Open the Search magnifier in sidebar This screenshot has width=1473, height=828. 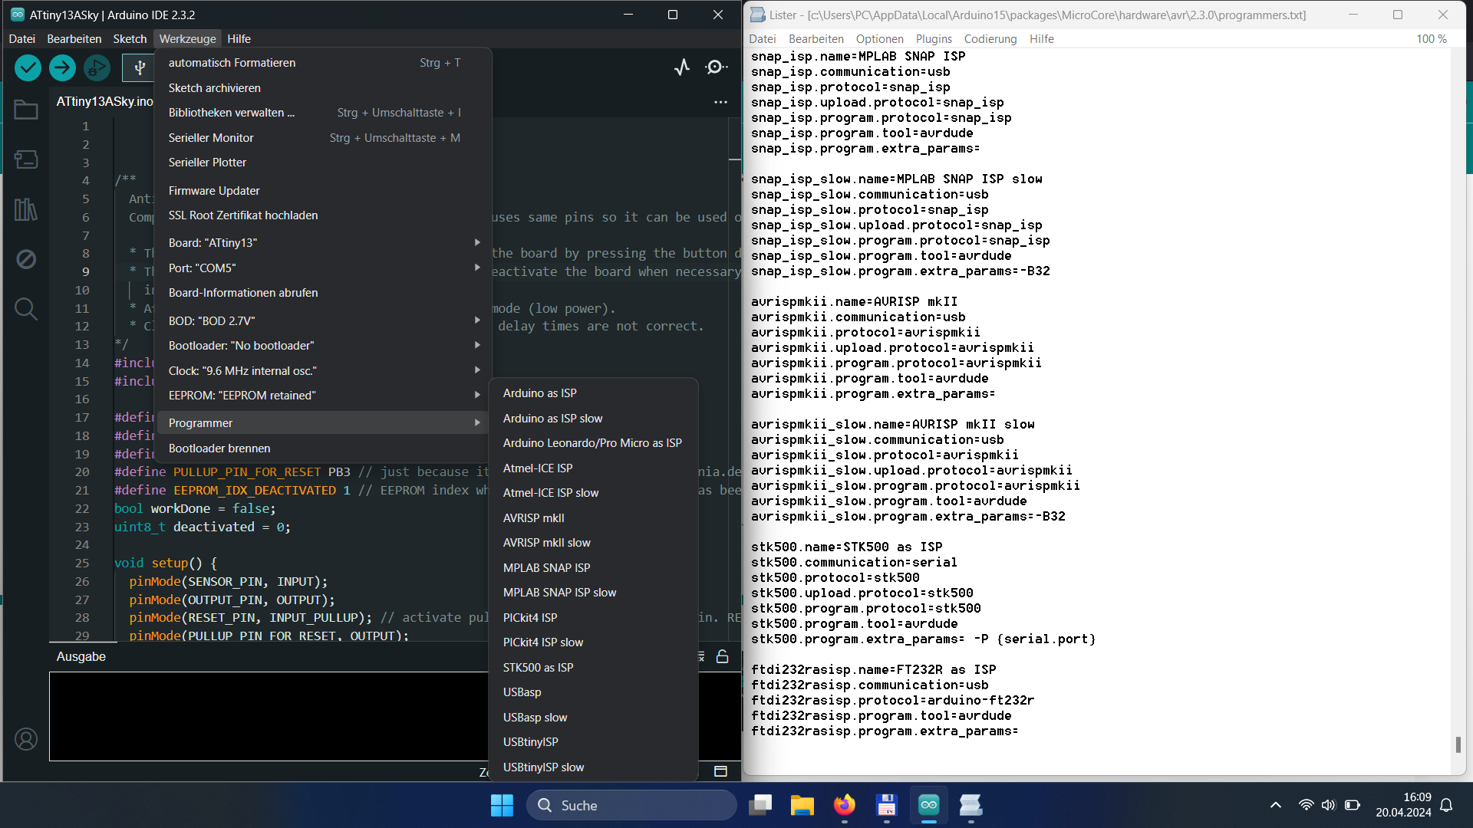point(26,309)
